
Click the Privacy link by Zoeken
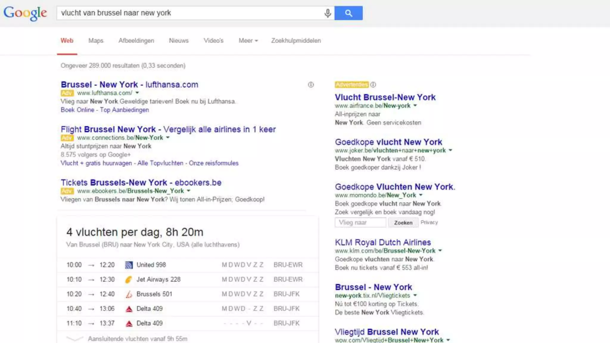(429, 222)
